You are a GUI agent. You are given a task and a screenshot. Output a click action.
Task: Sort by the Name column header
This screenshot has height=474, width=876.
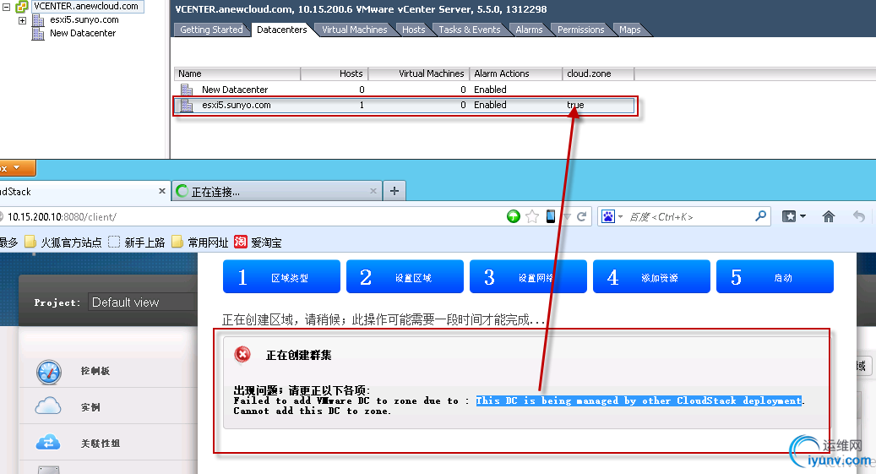[x=237, y=74]
